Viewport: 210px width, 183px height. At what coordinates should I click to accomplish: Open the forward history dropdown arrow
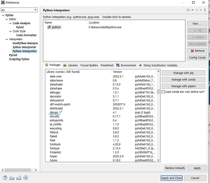tap(201, 10)
